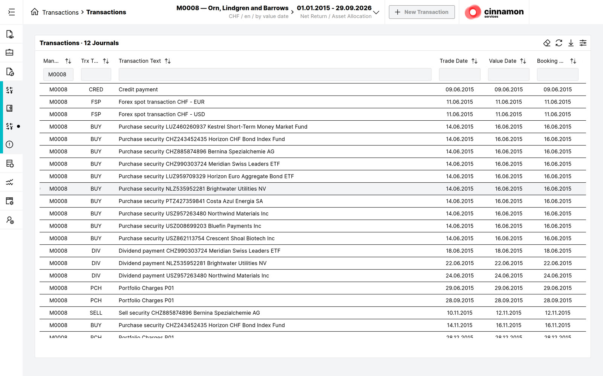The width and height of the screenshot is (603, 376).
Task: Select Sell security Bernina Spezialchemie AG row
Action: coord(313,313)
